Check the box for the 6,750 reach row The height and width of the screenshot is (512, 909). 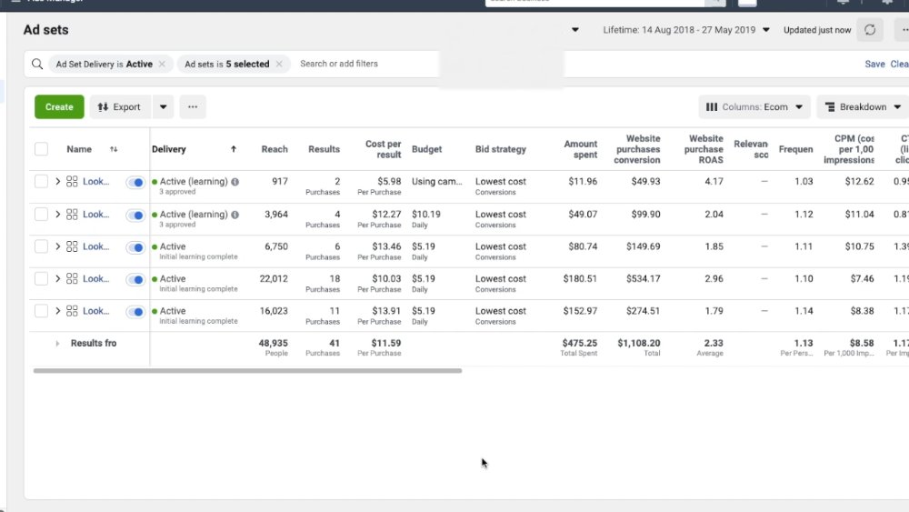click(x=41, y=246)
